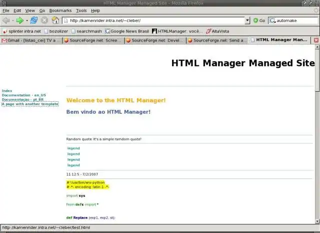Image resolution: width=320 pixels, height=233 pixels.
Task: Click the vertical scrollbar thumb
Action: click(317, 70)
